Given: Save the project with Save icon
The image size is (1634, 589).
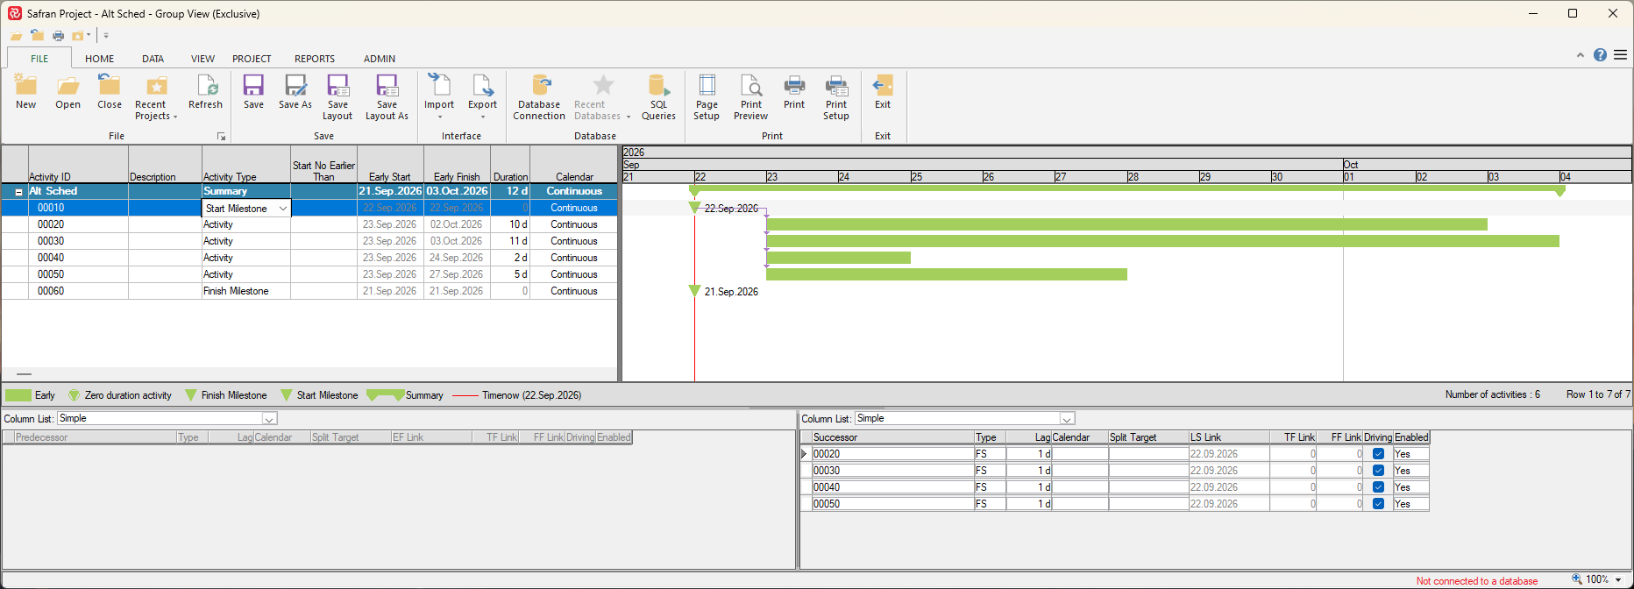Looking at the screenshot, I should tap(253, 85).
